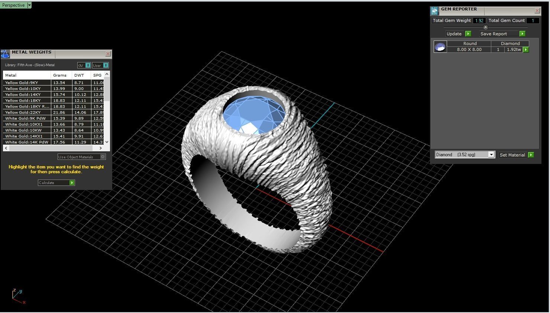
Task: Click the metal list scroll-right arrow
Action: [100, 148]
